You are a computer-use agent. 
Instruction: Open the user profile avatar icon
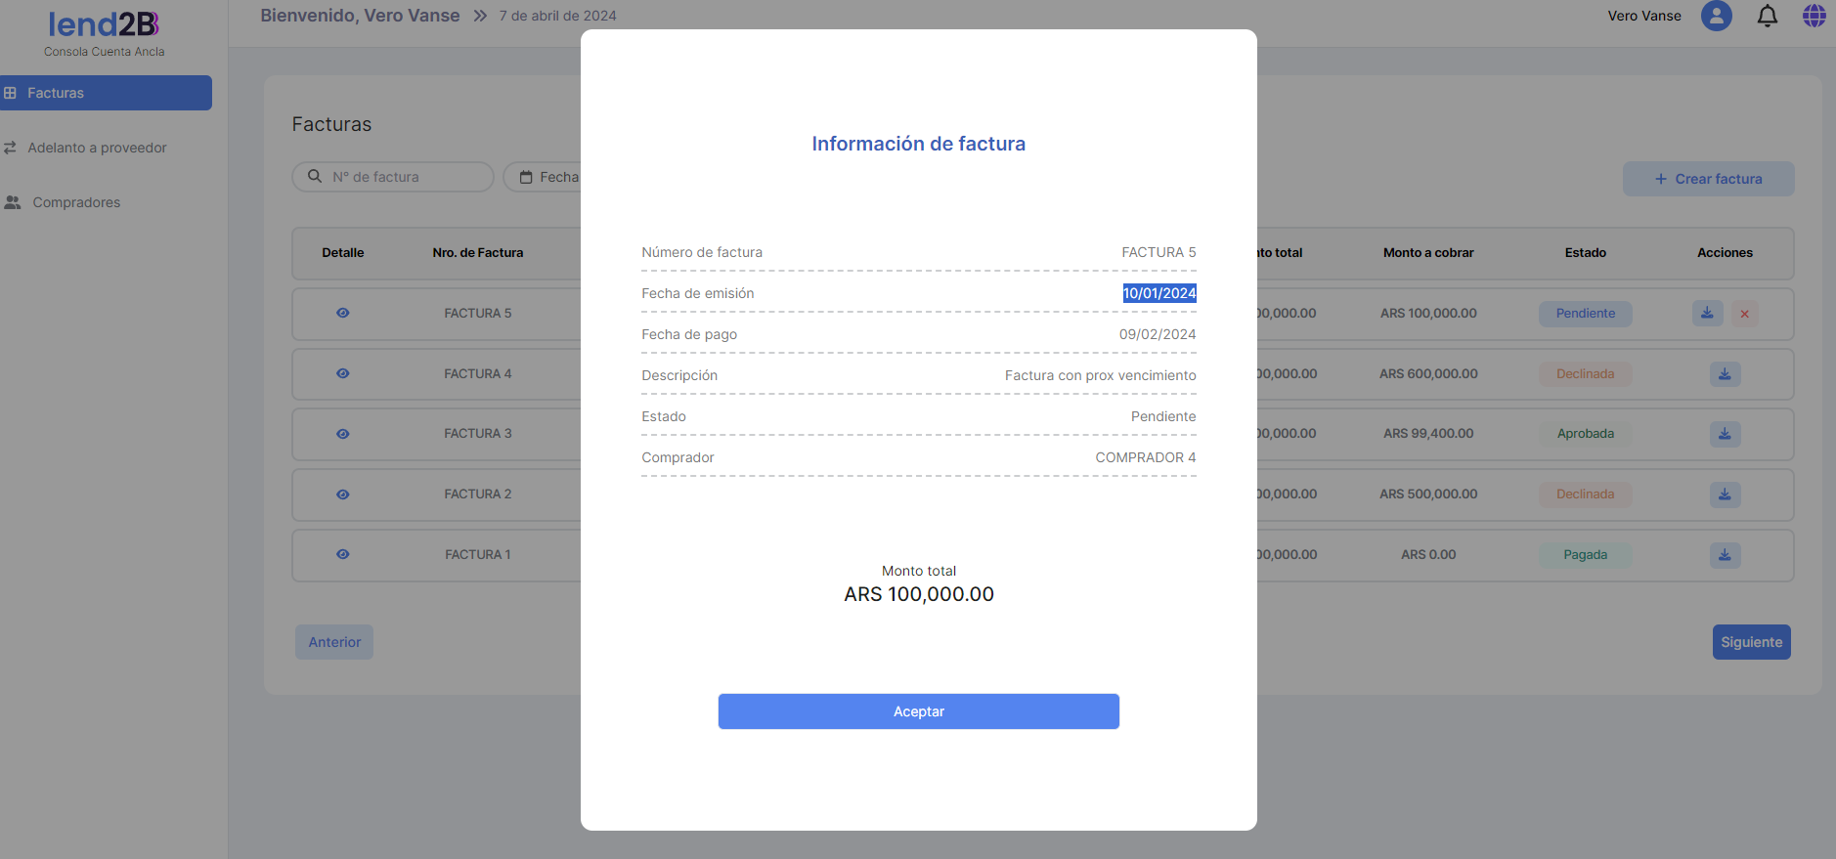[x=1716, y=17]
